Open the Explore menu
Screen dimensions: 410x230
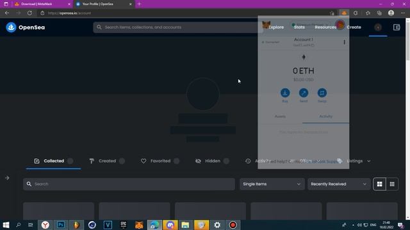[276, 27]
